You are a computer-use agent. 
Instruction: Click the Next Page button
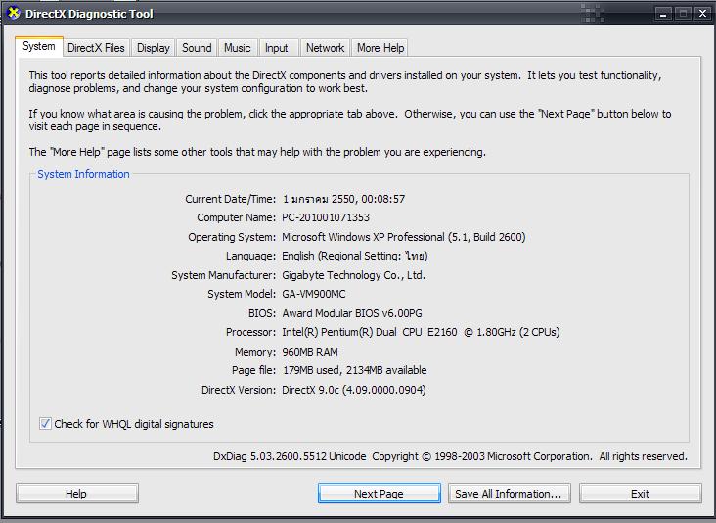[x=379, y=494]
